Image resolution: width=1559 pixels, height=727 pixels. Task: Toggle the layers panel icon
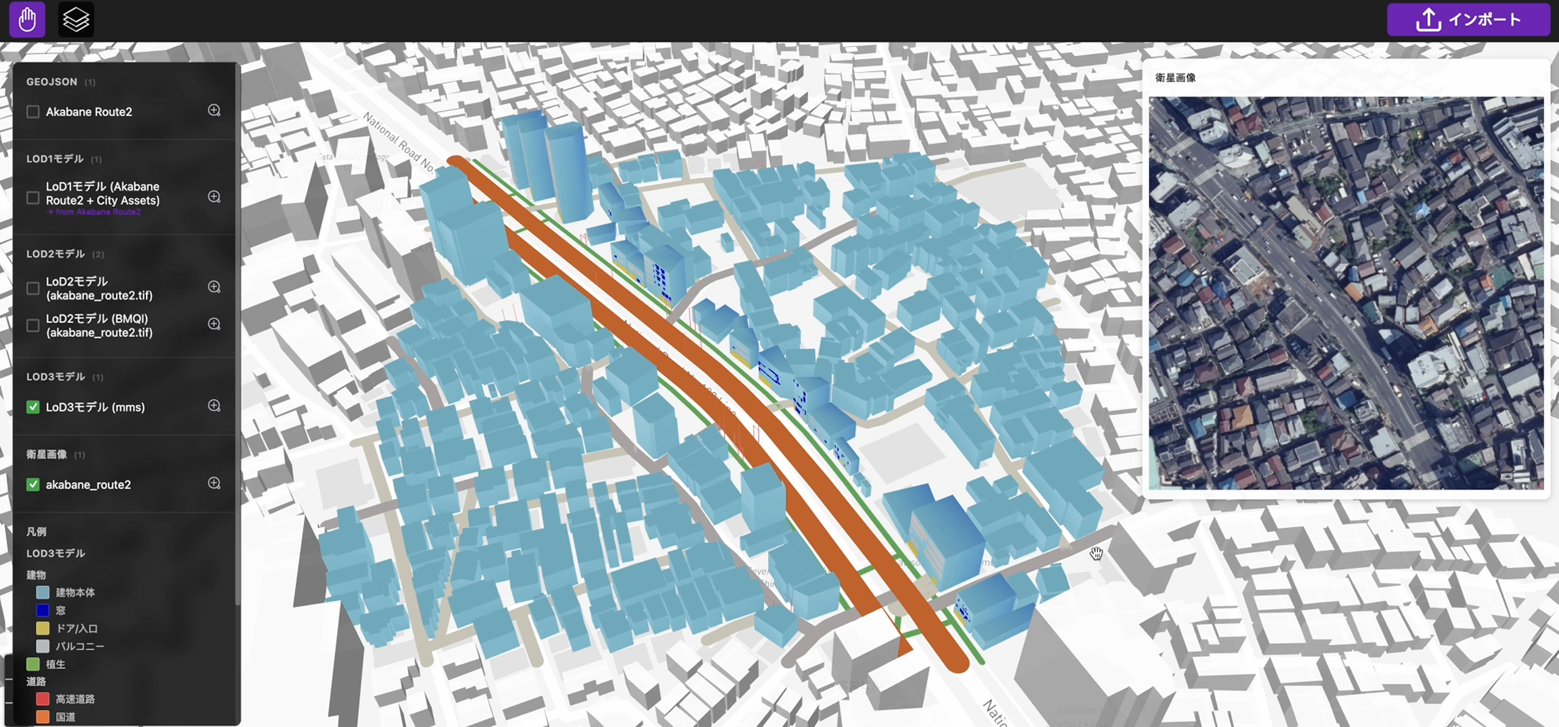(76, 20)
